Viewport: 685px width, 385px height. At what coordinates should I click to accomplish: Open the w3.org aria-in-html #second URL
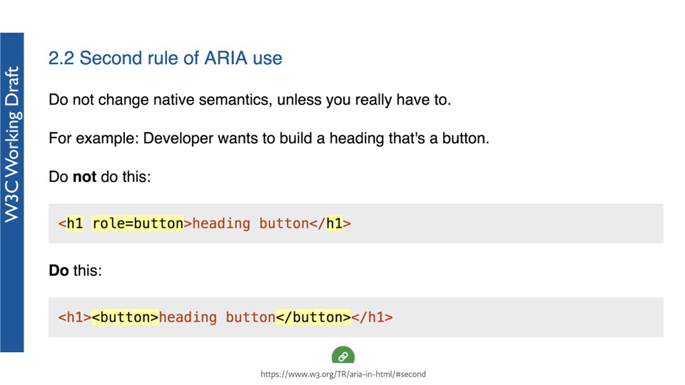tap(343, 374)
